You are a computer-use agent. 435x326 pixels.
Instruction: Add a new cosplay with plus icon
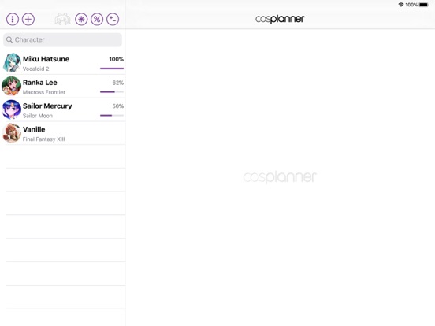click(28, 19)
